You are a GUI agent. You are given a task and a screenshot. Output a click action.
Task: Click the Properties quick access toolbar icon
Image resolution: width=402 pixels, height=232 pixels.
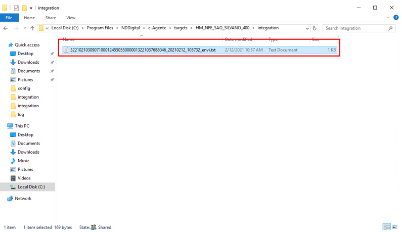[16, 8]
